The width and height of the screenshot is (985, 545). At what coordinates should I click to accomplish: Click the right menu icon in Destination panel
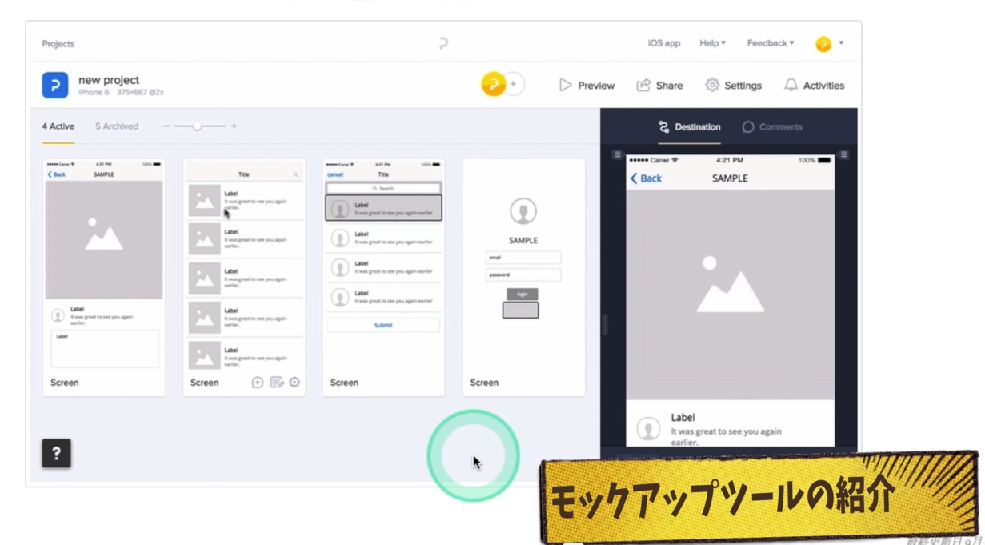coord(844,154)
